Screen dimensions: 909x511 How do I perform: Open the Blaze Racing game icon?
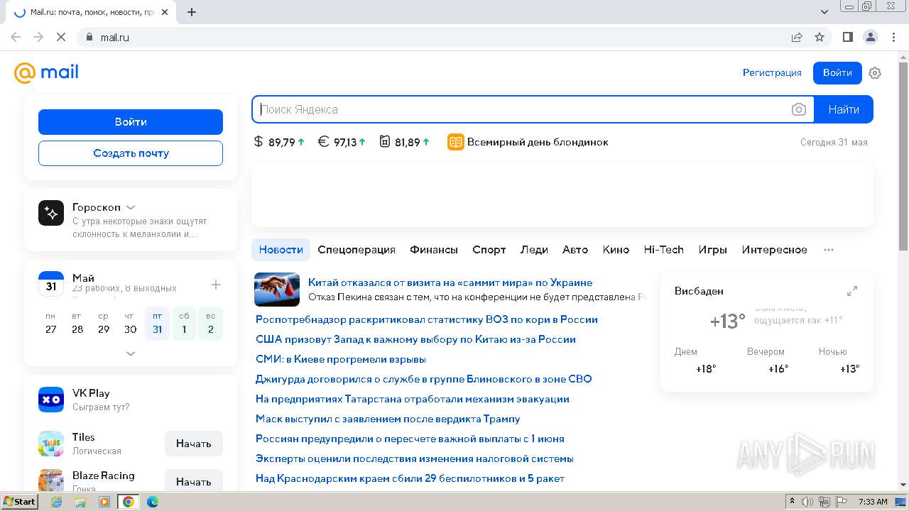[51, 480]
